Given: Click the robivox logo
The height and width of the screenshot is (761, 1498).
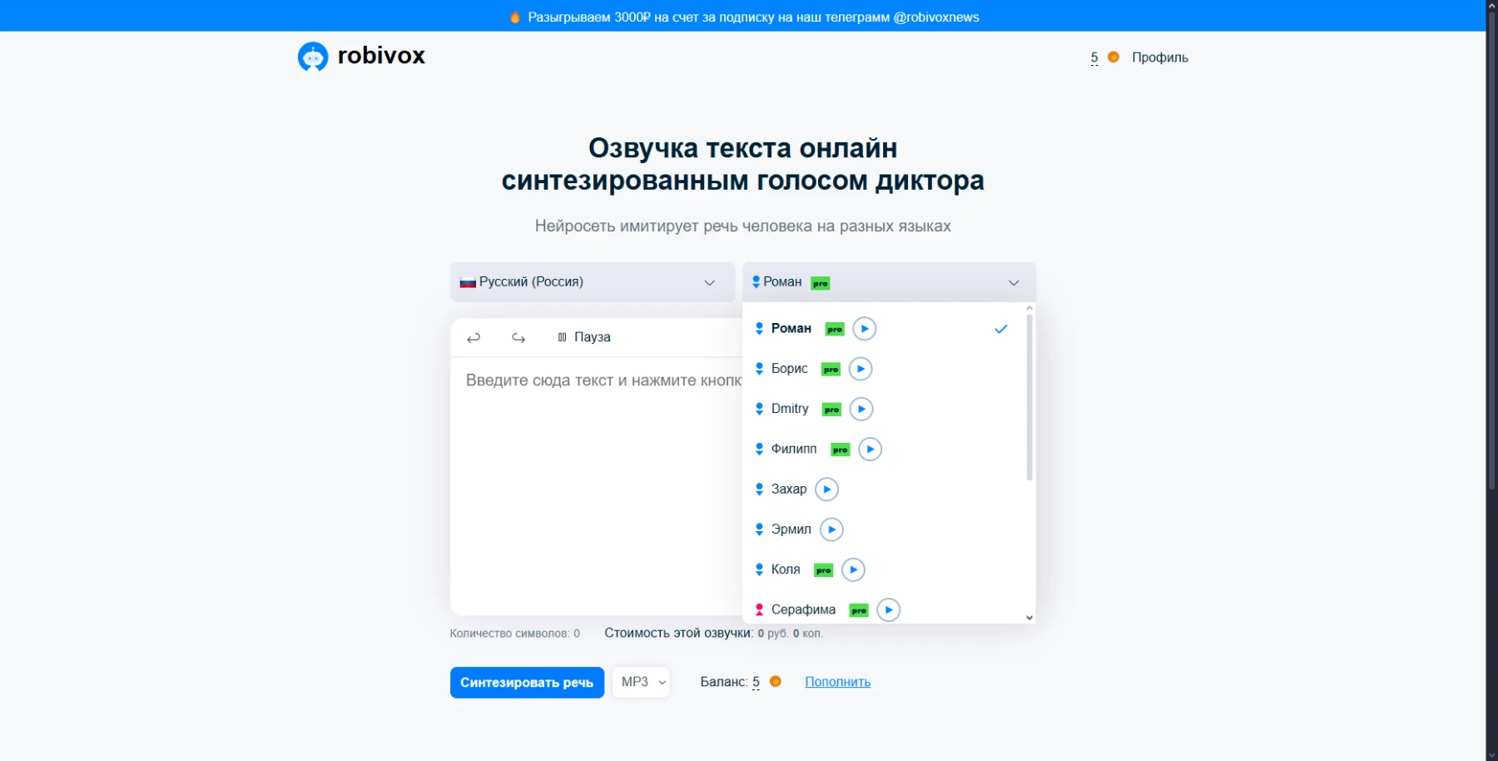Looking at the screenshot, I should [x=360, y=56].
